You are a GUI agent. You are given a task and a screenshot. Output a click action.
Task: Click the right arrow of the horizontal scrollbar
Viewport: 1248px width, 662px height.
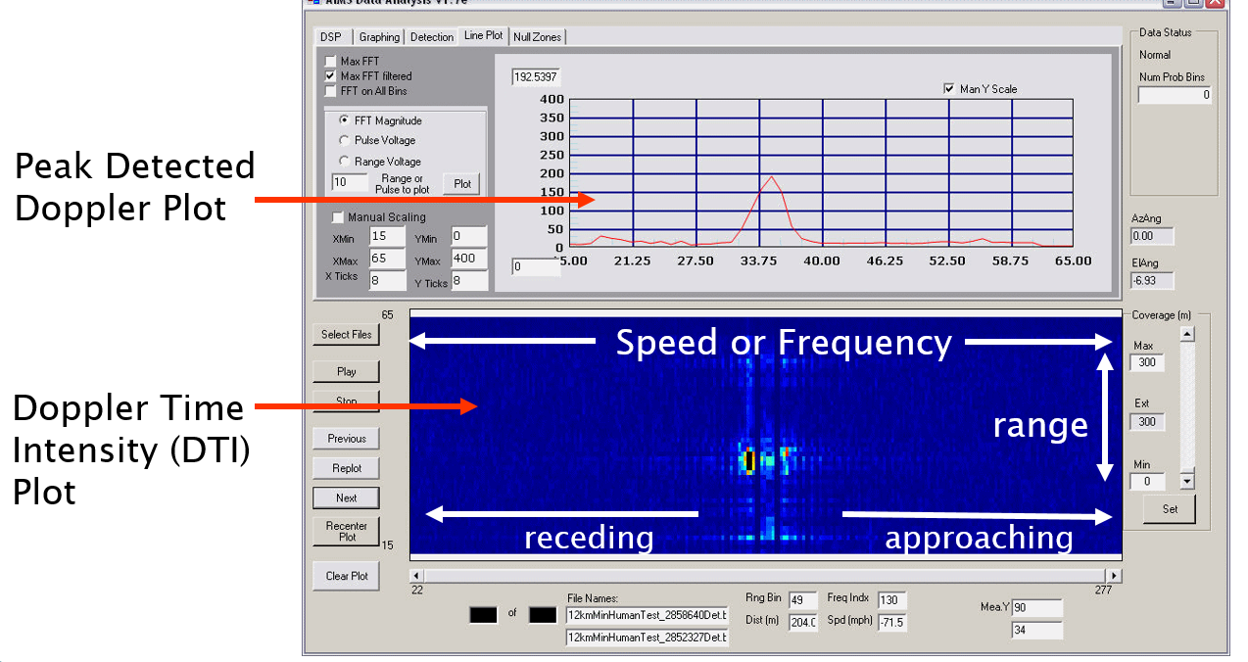point(1116,575)
